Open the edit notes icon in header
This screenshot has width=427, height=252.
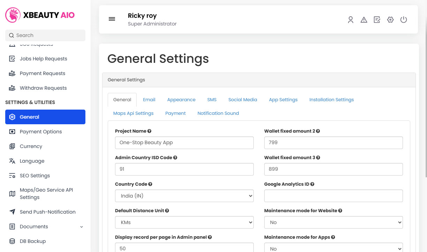pyautogui.click(x=377, y=20)
